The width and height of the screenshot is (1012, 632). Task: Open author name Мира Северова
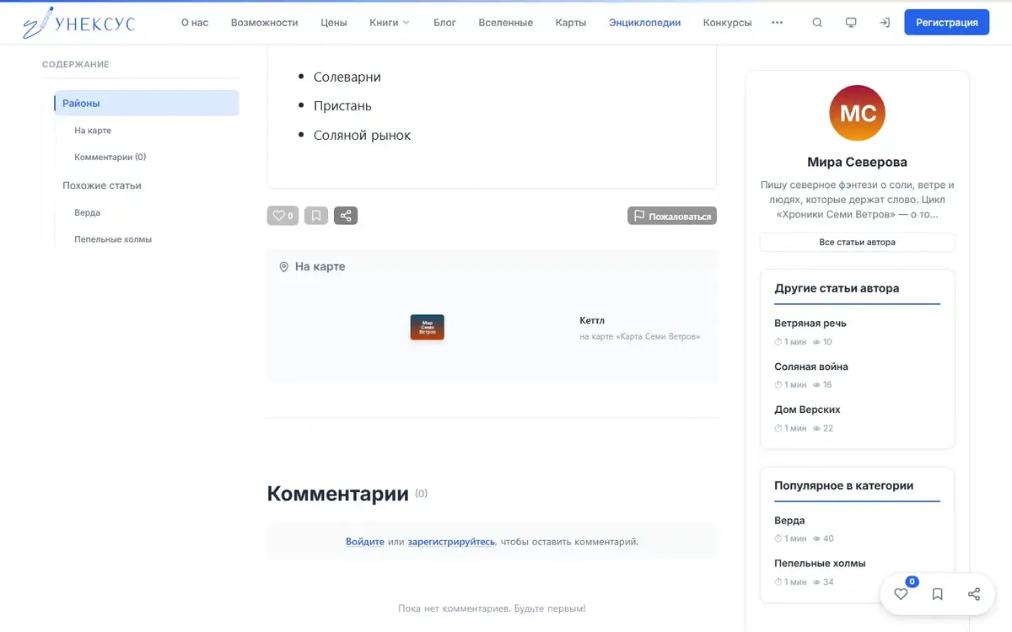point(858,162)
